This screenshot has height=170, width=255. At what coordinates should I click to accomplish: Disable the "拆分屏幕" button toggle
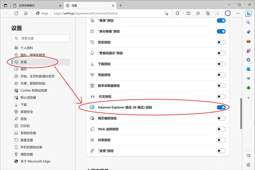tap(221, 31)
